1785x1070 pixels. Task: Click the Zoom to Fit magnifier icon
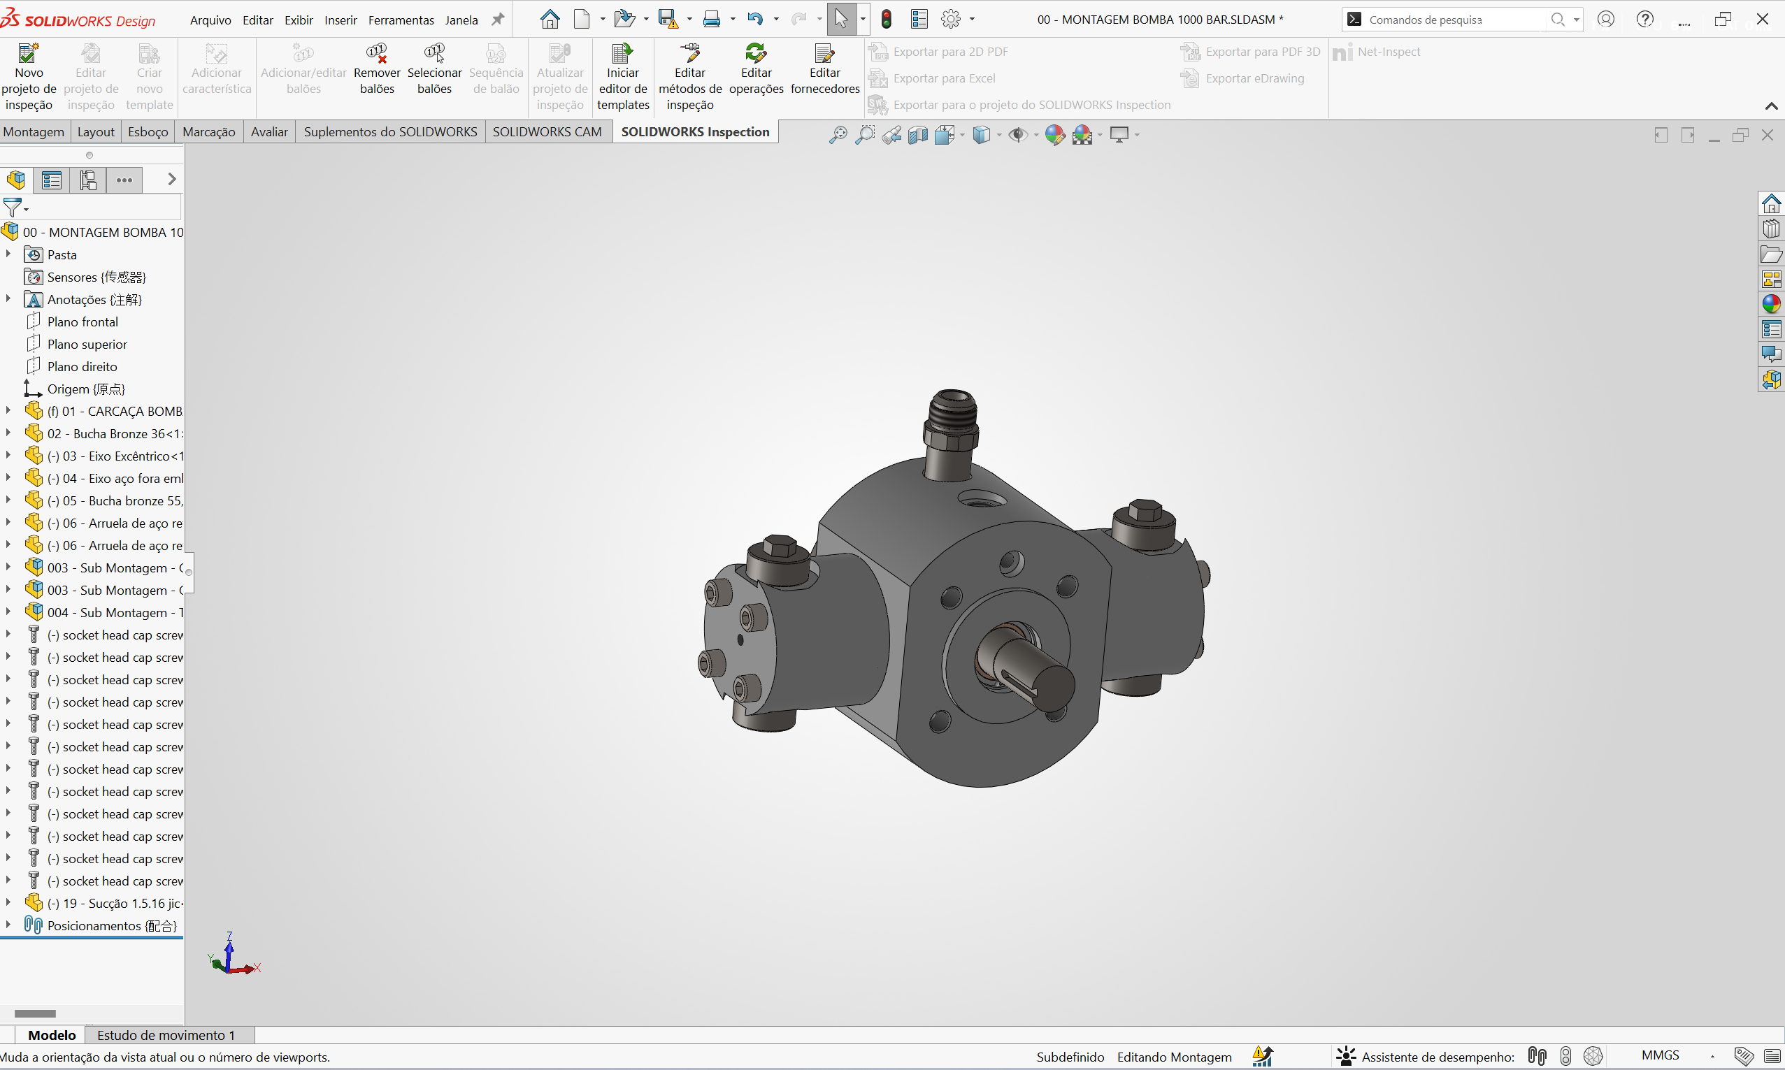pos(838,135)
